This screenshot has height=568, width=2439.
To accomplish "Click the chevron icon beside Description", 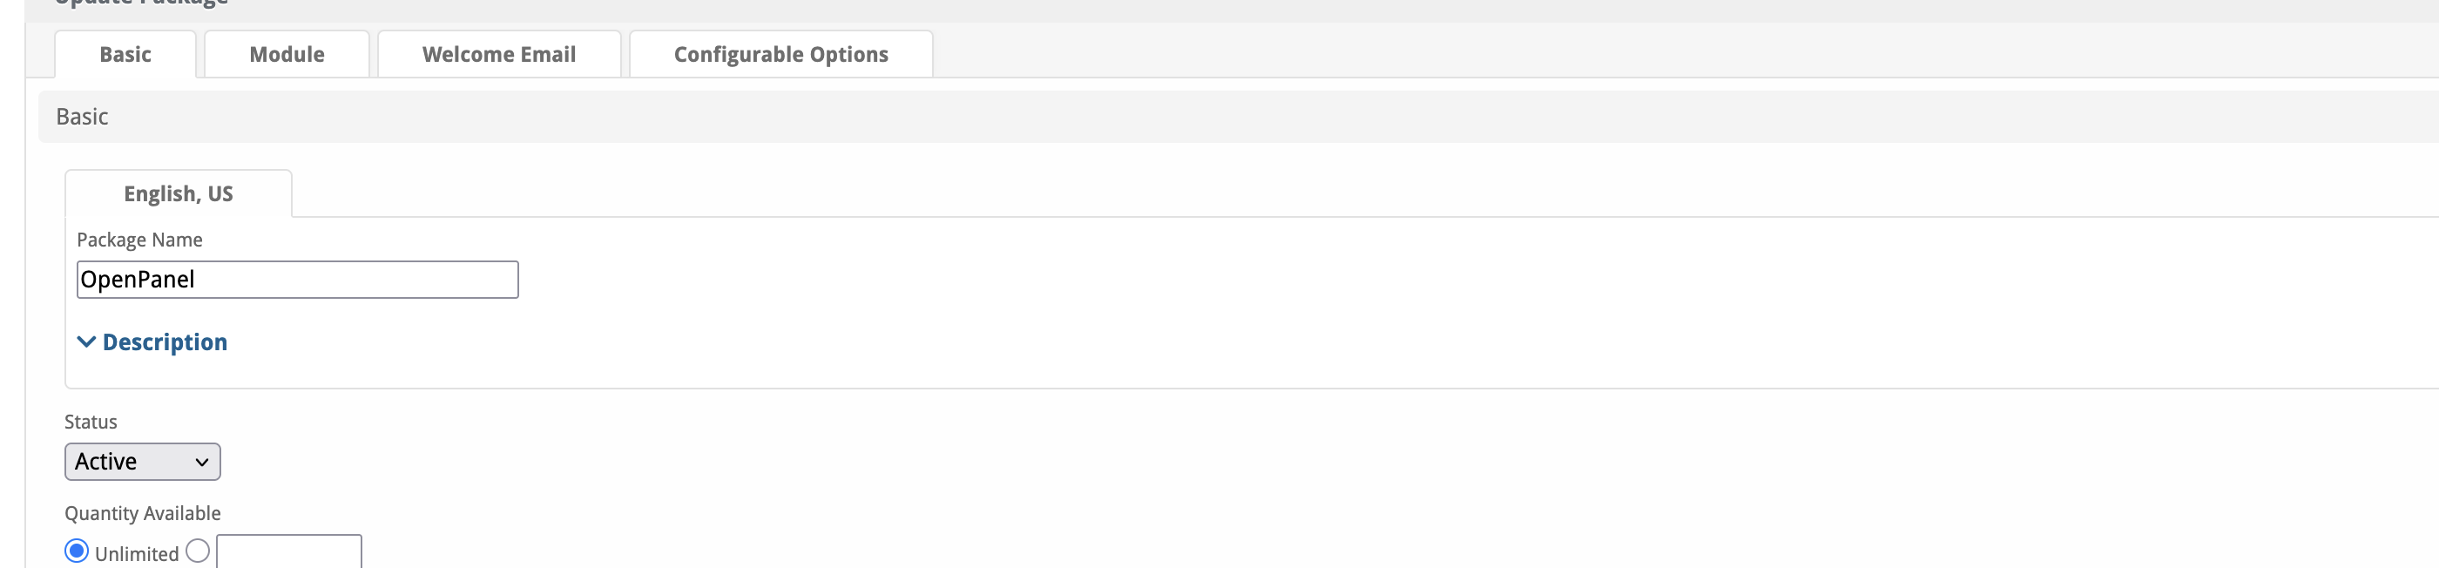I will pos(86,341).
